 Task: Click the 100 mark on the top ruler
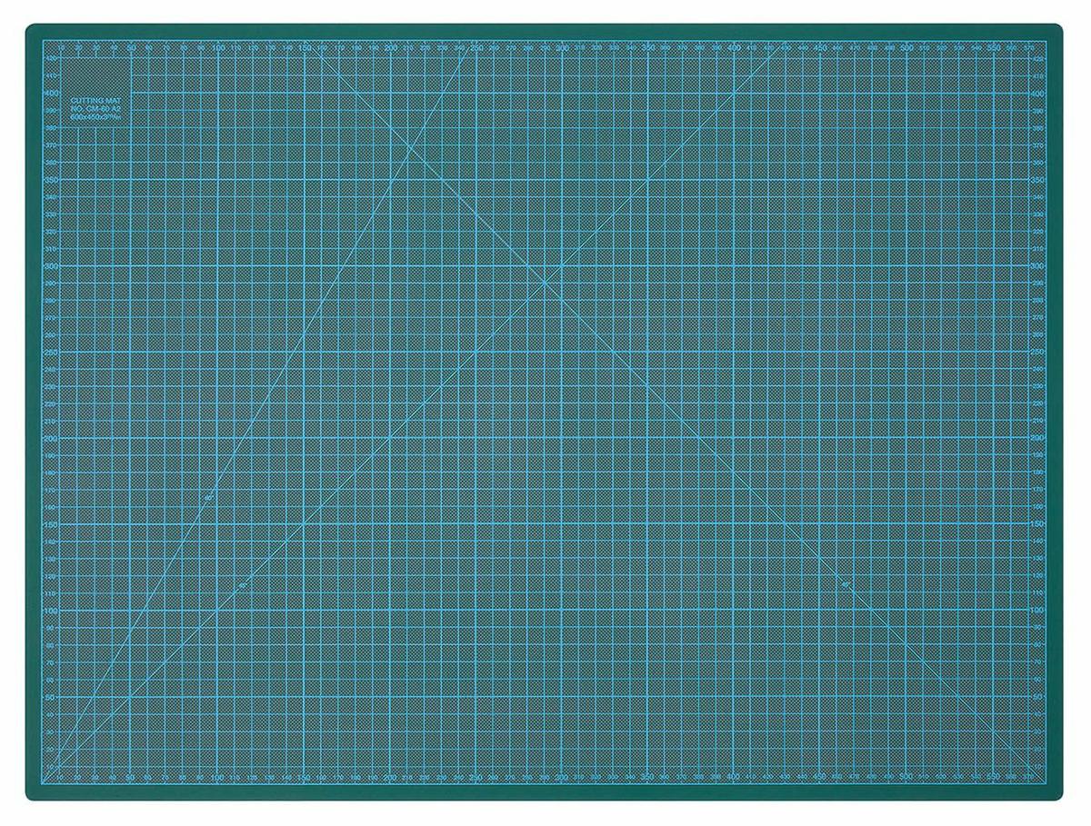[x=219, y=46]
